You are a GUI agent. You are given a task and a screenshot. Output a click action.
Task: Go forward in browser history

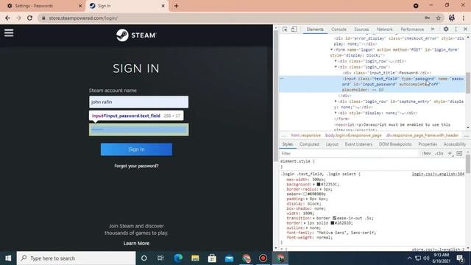tap(18, 18)
